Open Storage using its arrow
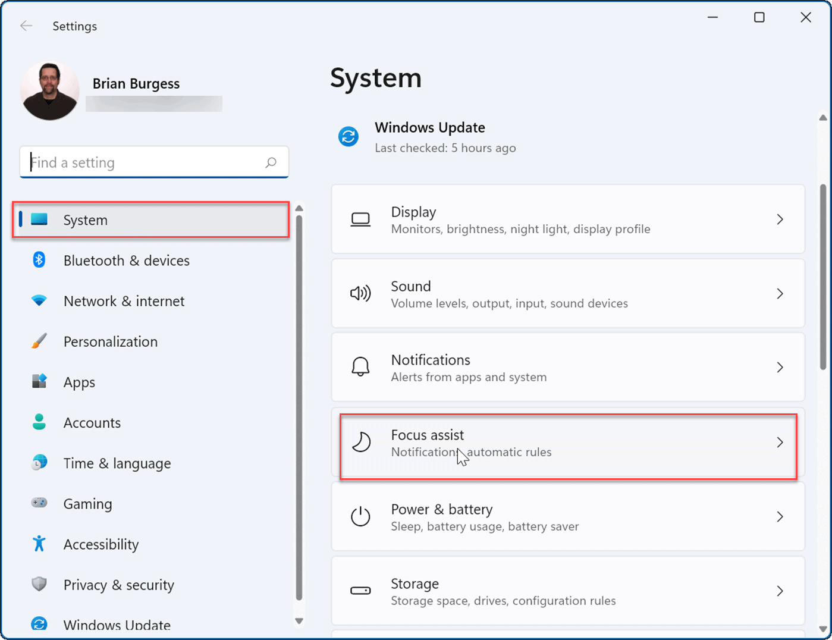This screenshot has height=640, width=832. coord(780,591)
